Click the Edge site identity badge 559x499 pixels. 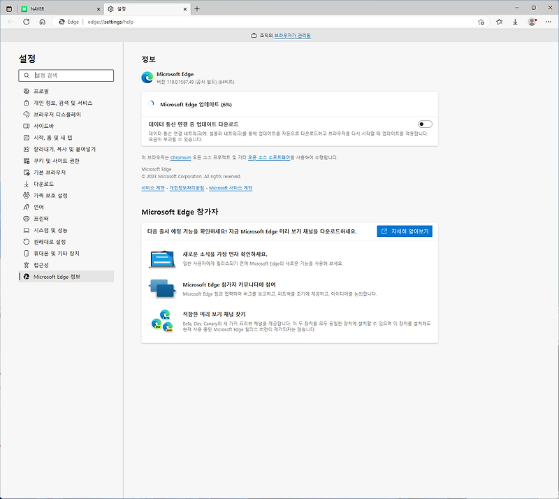68,22
